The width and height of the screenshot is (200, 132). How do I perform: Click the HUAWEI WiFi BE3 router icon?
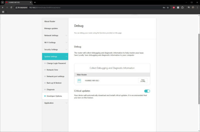79,81
